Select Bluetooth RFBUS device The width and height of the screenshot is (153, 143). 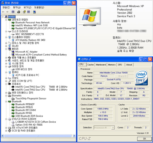click(24, 107)
